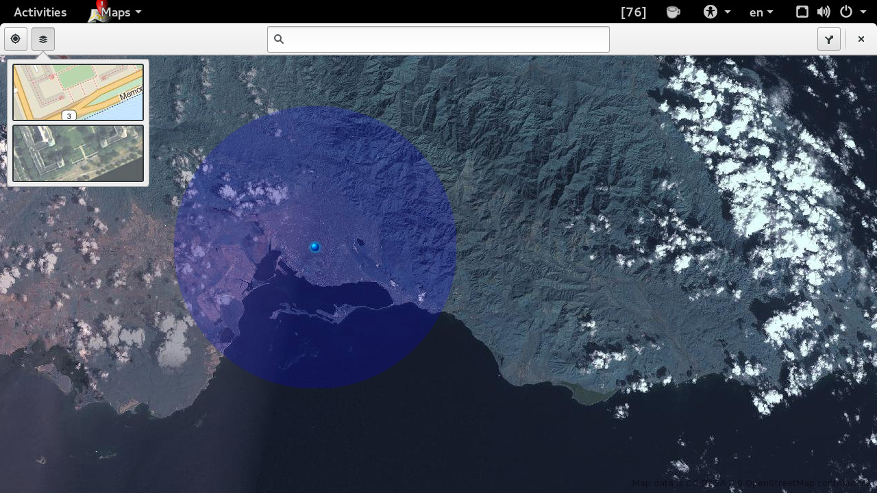Open the route planner
This screenshot has width=877, height=493.
click(829, 39)
